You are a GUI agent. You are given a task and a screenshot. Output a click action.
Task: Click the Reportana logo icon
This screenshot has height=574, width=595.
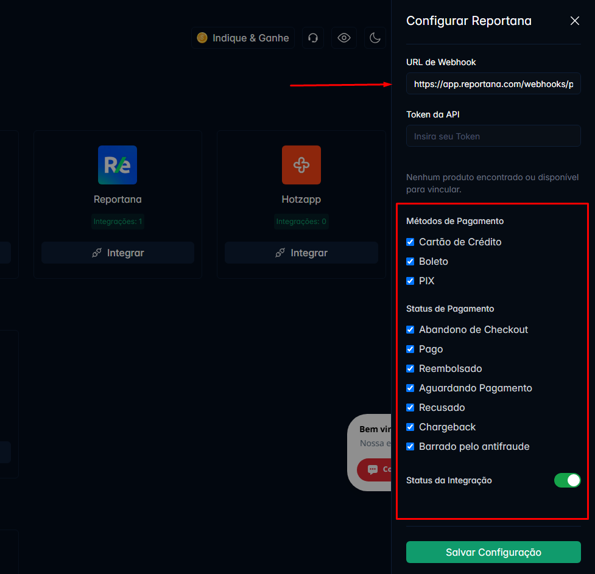pos(118,165)
